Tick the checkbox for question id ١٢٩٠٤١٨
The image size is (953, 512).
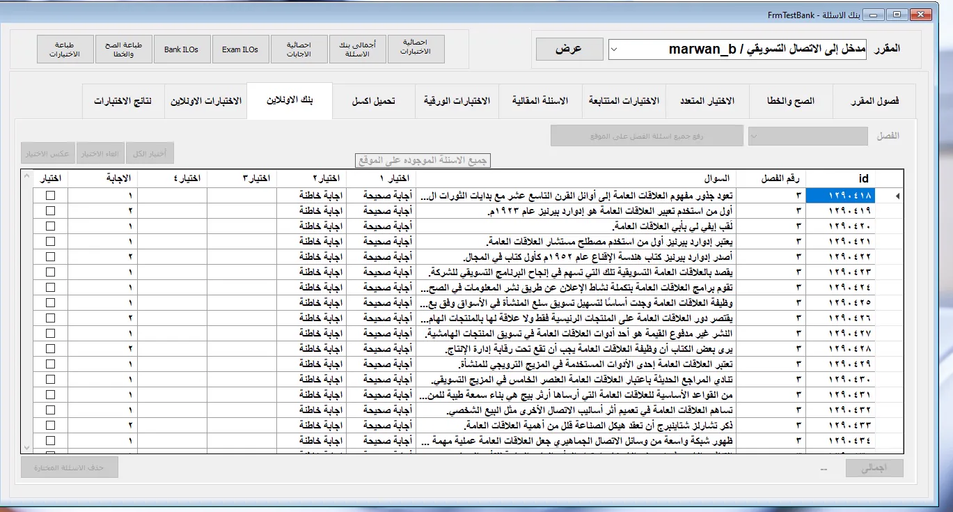point(50,196)
